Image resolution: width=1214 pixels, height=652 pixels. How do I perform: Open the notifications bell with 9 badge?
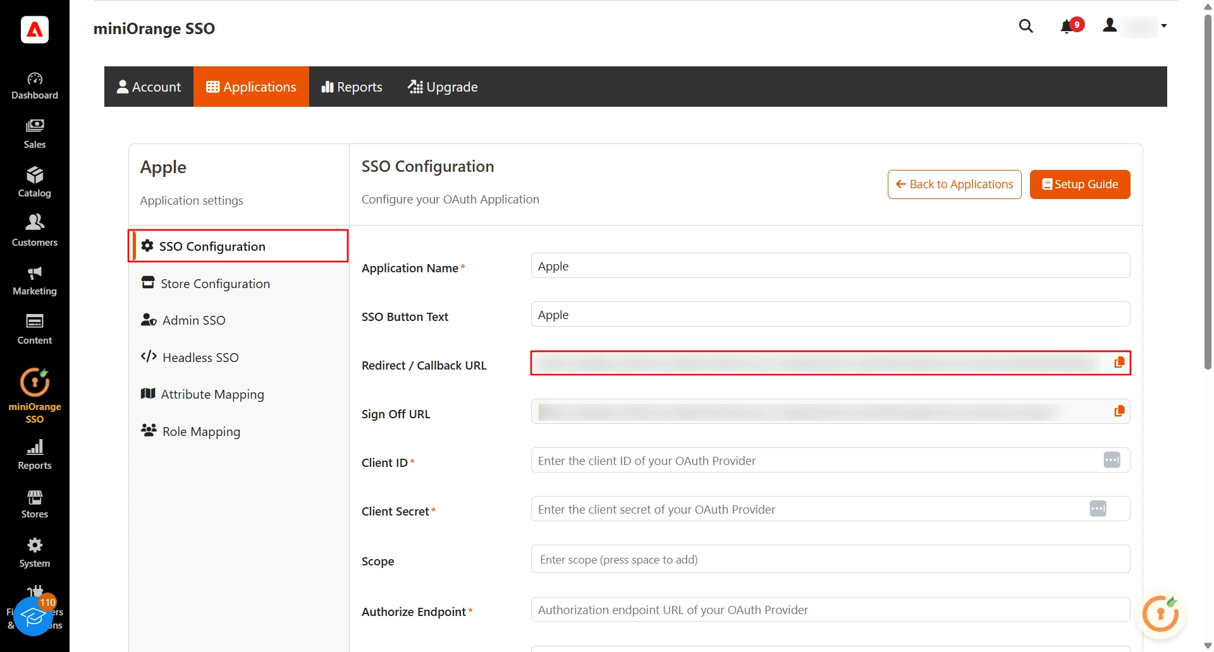click(x=1071, y=26)
